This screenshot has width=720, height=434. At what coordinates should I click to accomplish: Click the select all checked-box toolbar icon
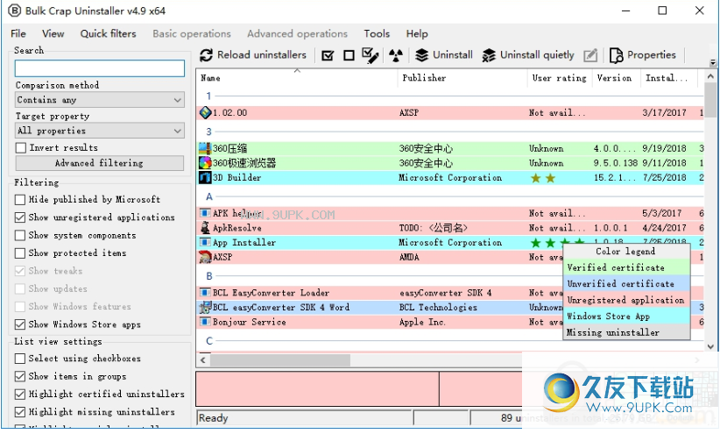328,55
